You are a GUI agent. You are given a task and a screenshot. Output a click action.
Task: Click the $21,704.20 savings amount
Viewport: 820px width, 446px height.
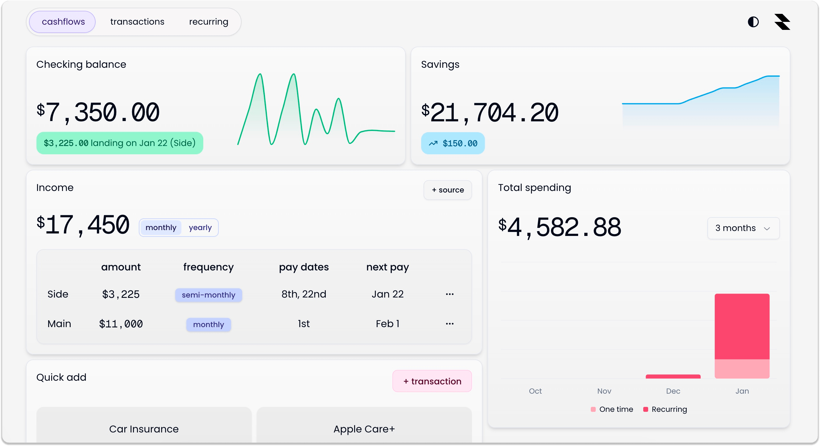point(490,112)
